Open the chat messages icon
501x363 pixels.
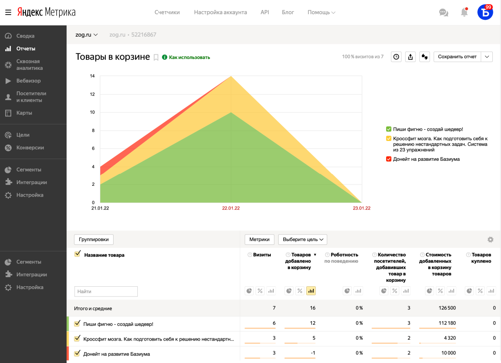444,13
